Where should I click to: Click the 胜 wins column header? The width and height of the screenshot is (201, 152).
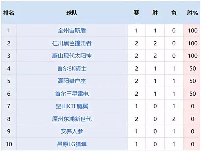[155, 14]
